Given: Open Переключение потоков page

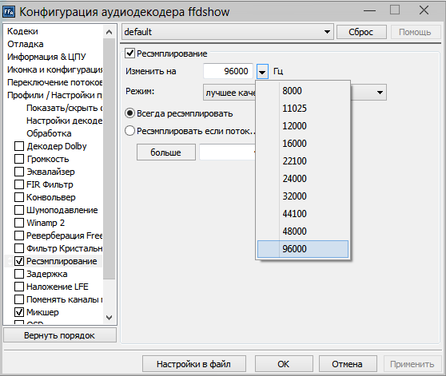Looking at the screenshot, I should coord(54,82).
